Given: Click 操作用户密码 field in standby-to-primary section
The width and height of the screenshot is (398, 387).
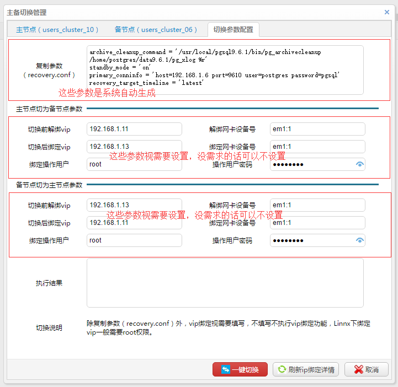Looking at the screenshot, I should click(312, 240).
